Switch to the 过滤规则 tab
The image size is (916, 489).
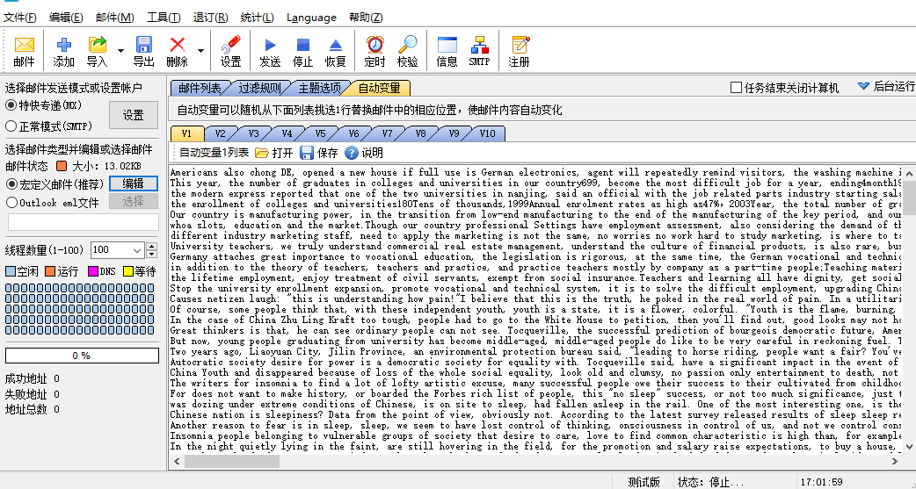[259, 88]
